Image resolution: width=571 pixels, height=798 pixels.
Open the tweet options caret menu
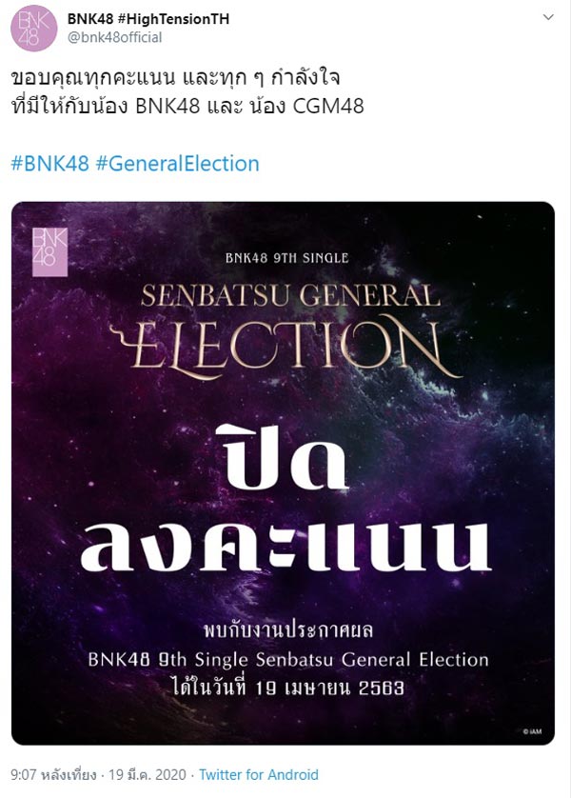546,17
